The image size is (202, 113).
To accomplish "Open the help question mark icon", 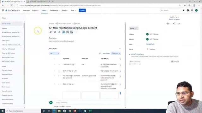I will pyautogui.click(x=188, y=10).
